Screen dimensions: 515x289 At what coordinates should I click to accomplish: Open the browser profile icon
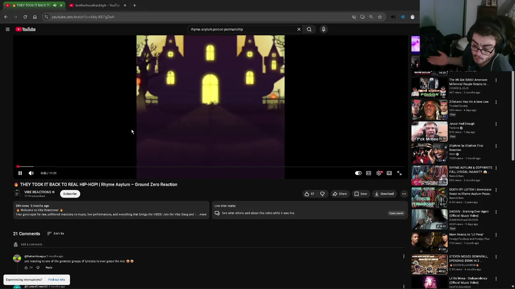point(412,17)
